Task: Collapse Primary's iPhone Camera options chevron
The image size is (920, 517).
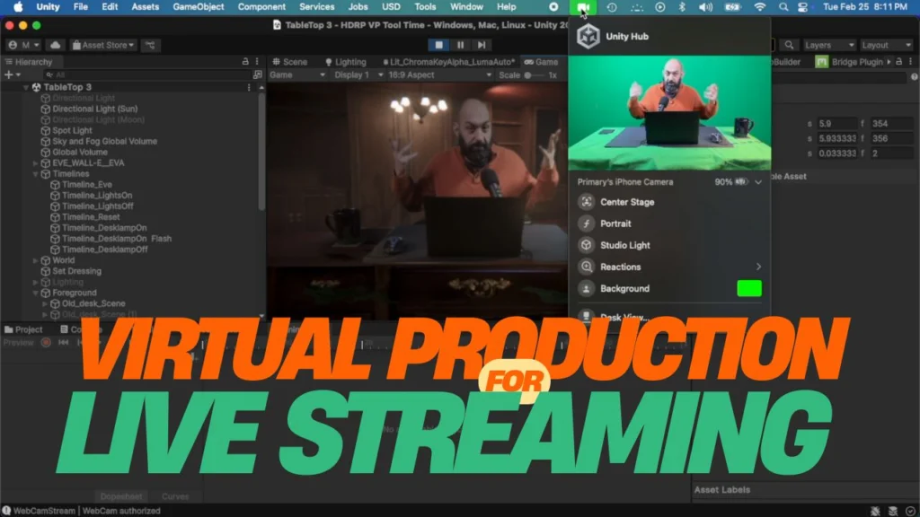Action: coord(758,182)
